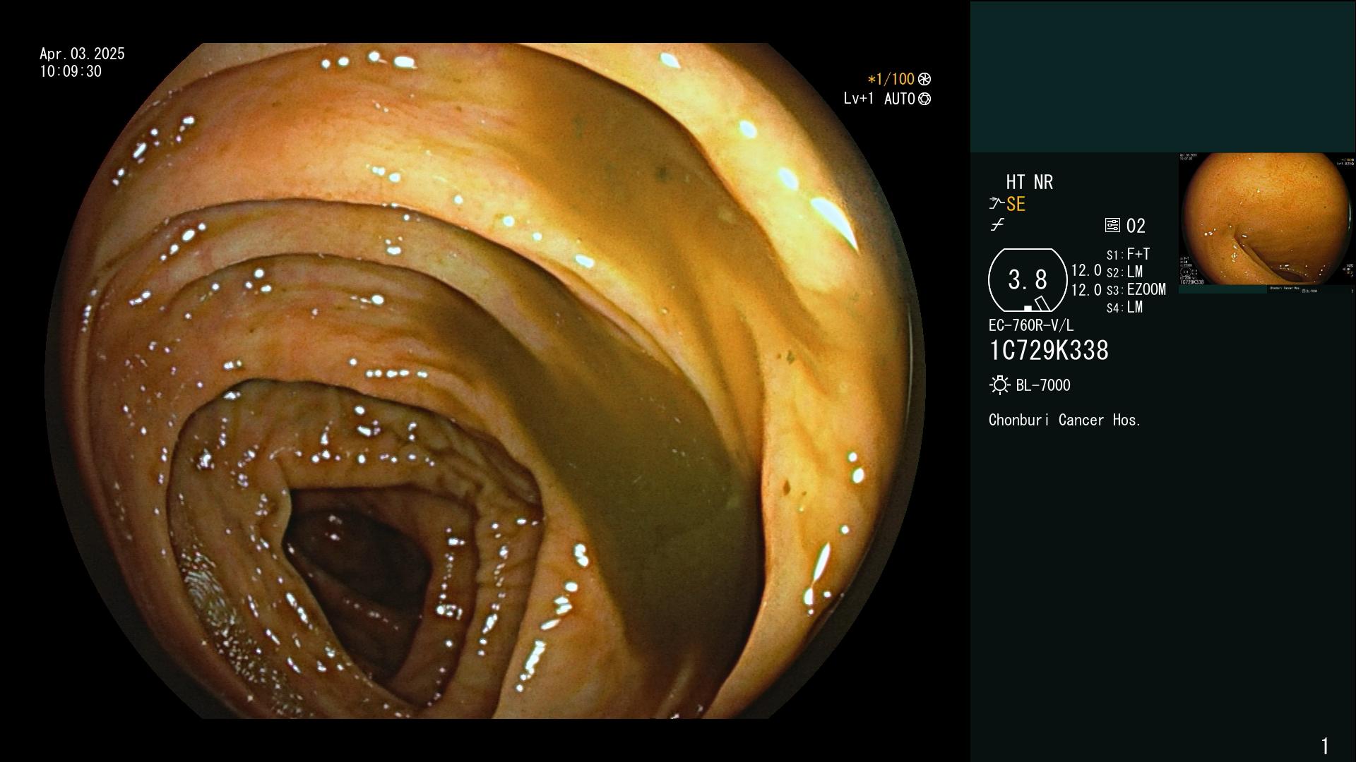Click the tone curve icon below SE
Screen dimensions: 1356x762
997,225
